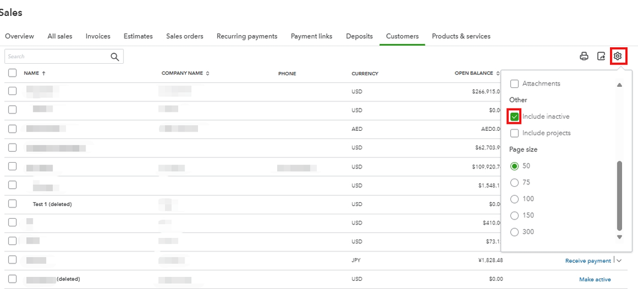Viewport: 638px width, 289px height.
Task: Focus the customer Search field
Action: (57, 57)
